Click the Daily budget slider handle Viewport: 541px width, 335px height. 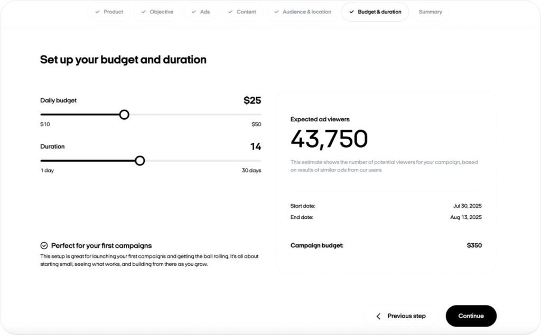coord(124,114)
